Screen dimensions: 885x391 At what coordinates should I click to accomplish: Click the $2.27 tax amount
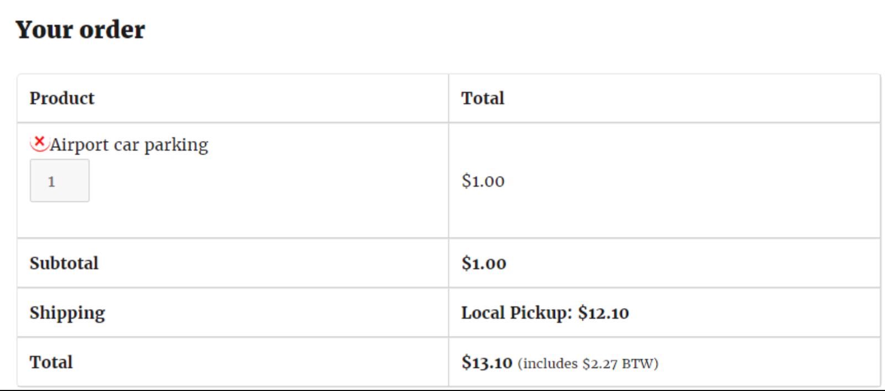[600, 364]
